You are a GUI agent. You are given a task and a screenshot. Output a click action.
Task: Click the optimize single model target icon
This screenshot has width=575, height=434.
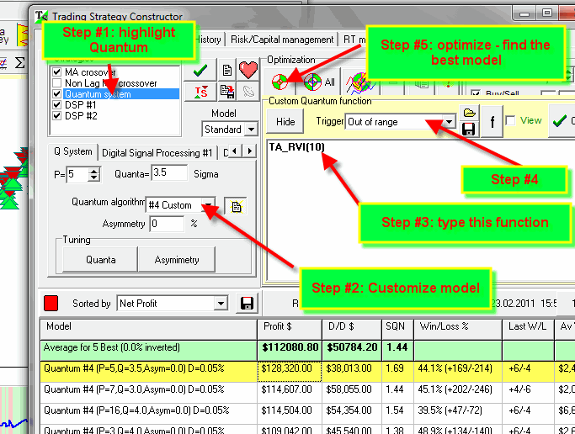(x=280, y=82)
